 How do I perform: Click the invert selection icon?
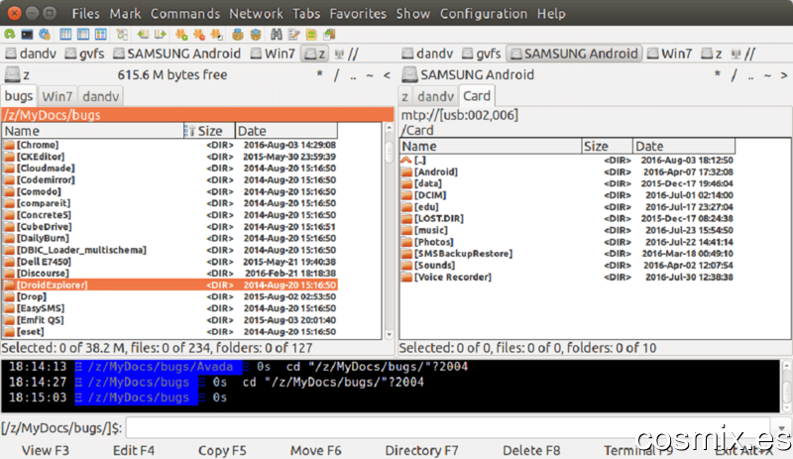coord(217,35)
